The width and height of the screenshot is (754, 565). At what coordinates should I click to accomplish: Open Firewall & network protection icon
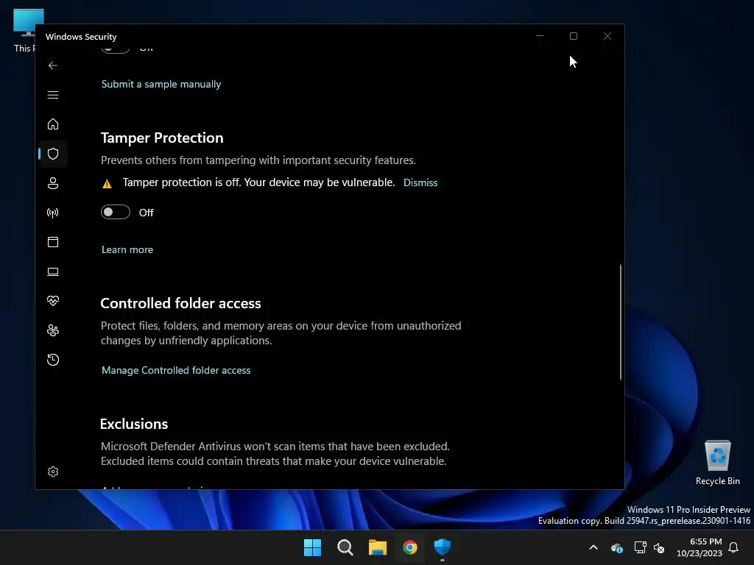point(53,213)
